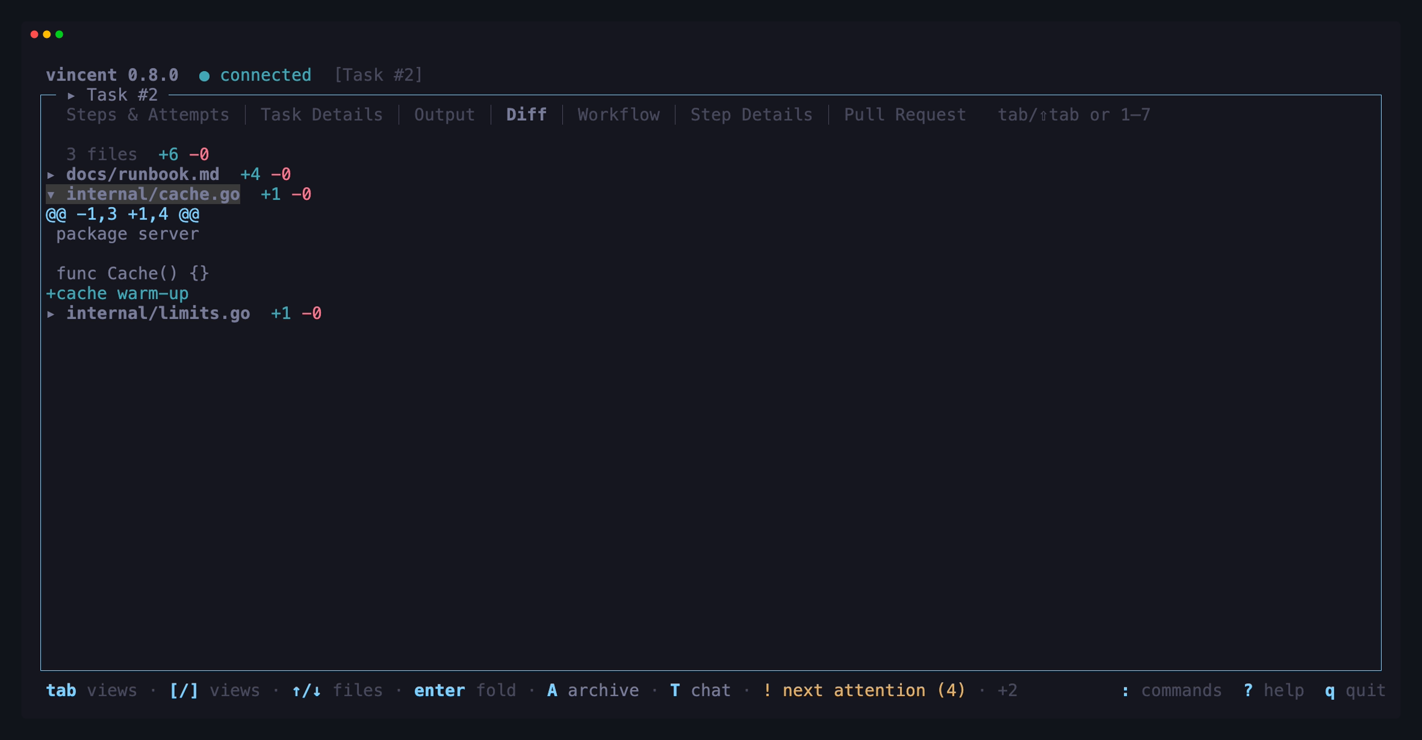The image size is (1422, 740).
Task: Select the internal/cache.go file name
Action: (153, 195)
